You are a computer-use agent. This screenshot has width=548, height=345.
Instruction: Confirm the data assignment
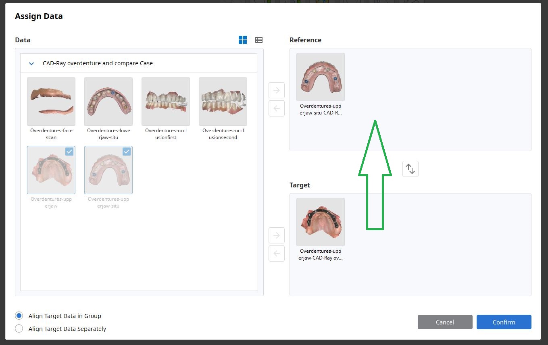pos(504,322)
